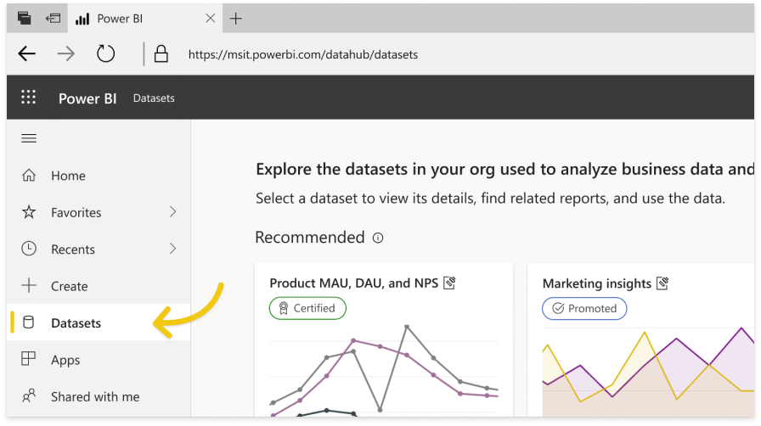This screenshot has width=761, height=426.
Task: Click the URL address bar
Action: point(425,54)
